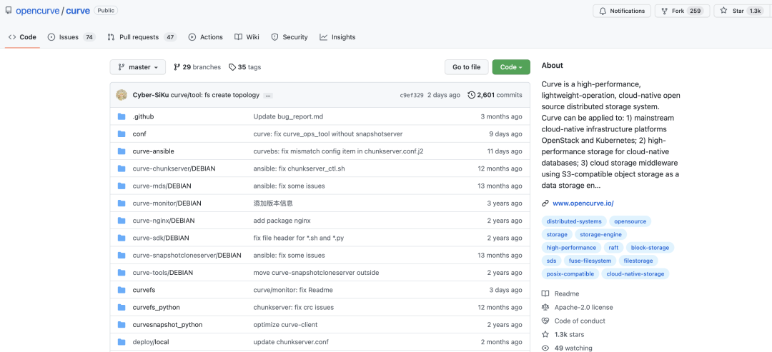Screen dimensions: 772x352
Task: Click the deploy/local folder icon
Action: coord(122,342)
